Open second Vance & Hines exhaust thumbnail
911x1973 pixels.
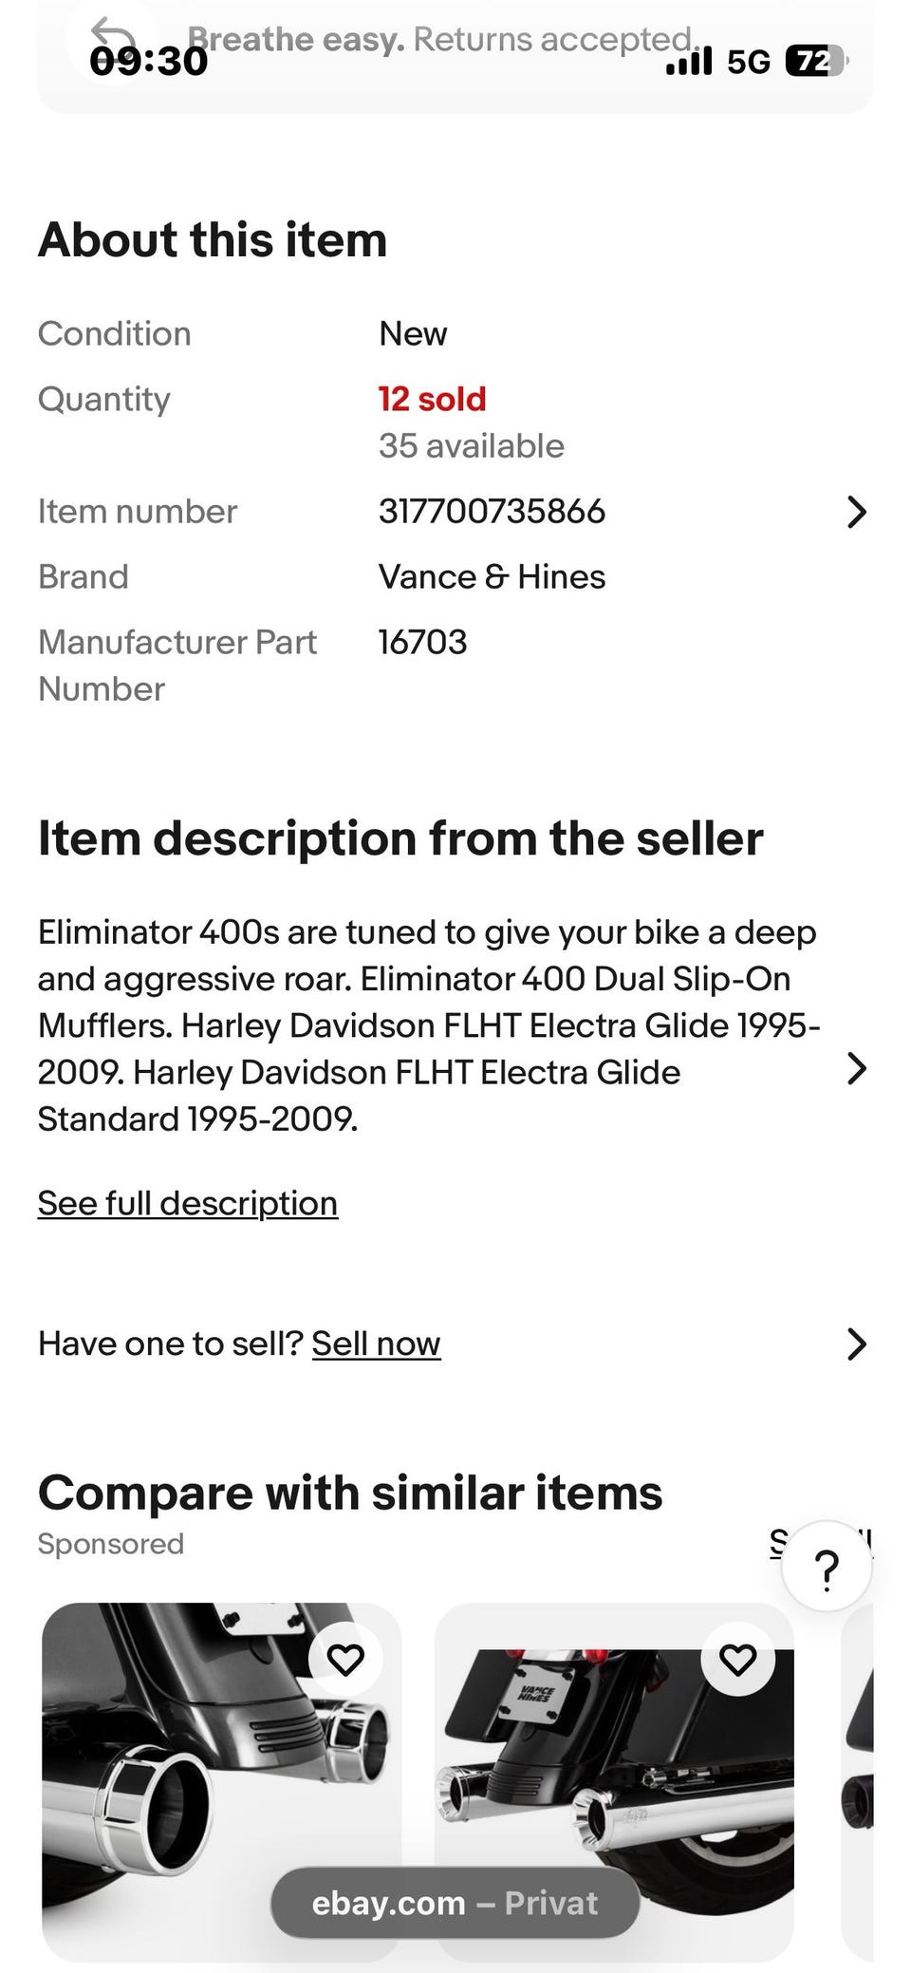614,1782
